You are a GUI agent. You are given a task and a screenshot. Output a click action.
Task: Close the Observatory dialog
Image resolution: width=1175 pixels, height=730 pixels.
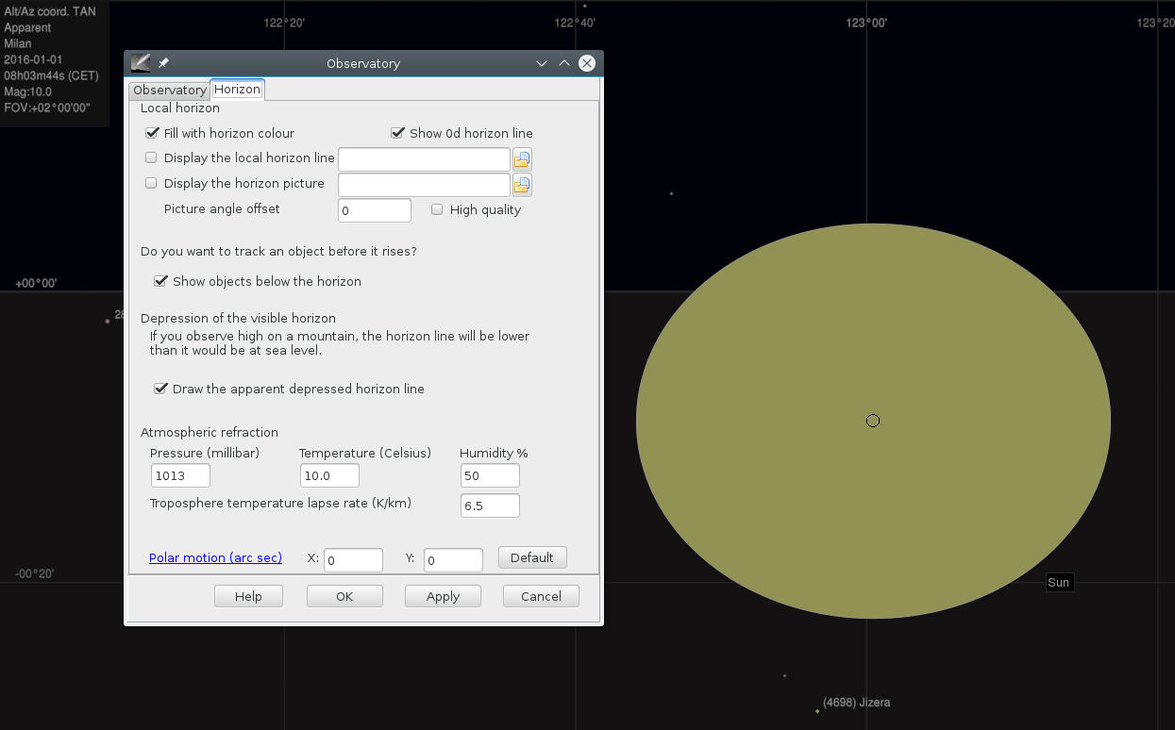pos(587,63)
